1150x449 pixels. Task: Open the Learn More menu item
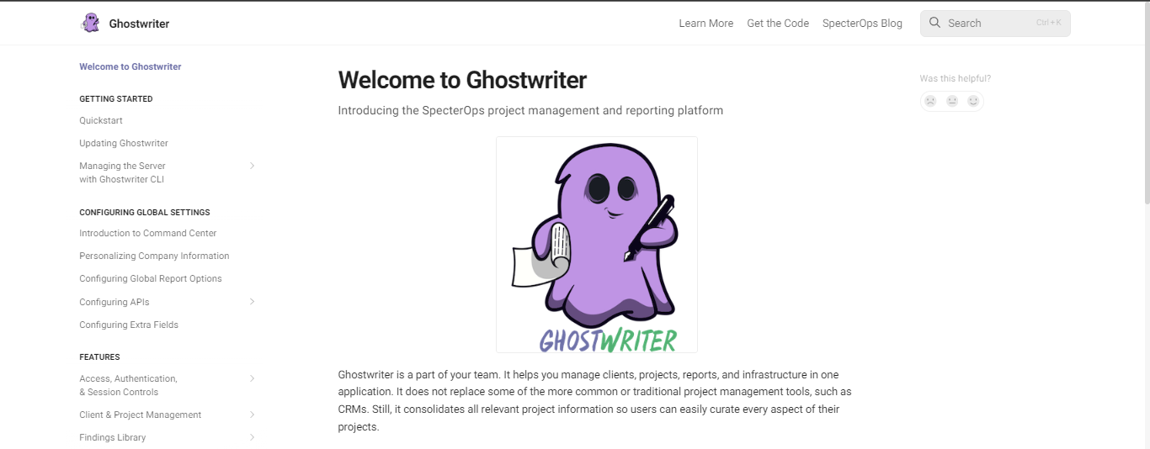[x=705, y=24]
